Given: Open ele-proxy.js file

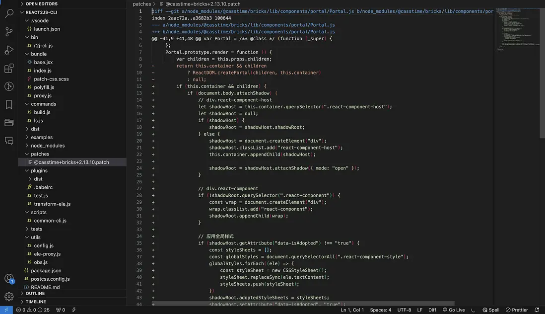Looking at the screenshot, I should pyautogui.click(x=72, y=254).
